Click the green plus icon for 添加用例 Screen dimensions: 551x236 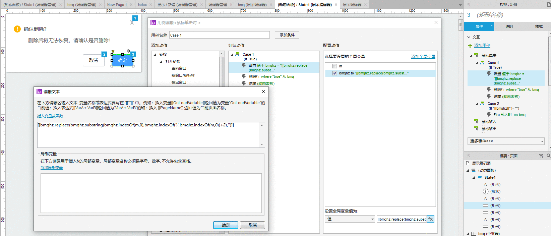pos(470,46)
